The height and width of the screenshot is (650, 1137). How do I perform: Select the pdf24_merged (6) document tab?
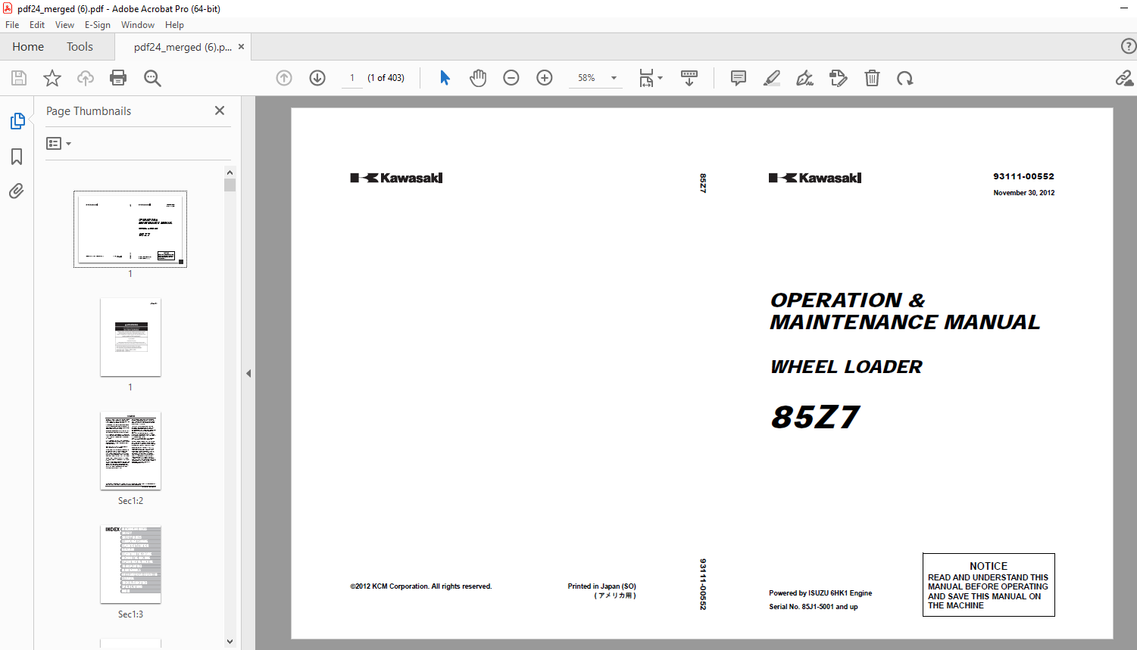point(183,47)
